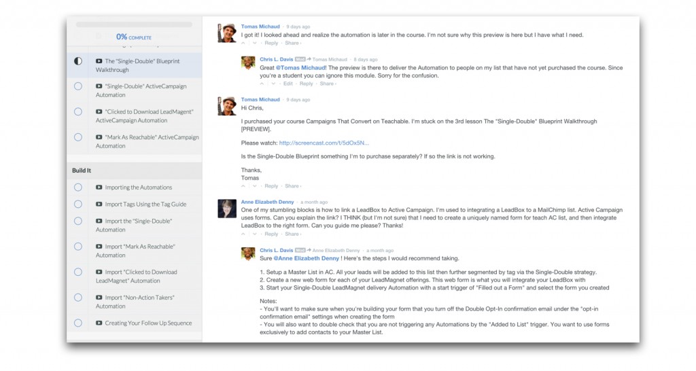The height and width of the screenshot is (371, 696).
Task: Click video icon beside Import "Non-Action Takers" Automation
Action: pos(99,298)
